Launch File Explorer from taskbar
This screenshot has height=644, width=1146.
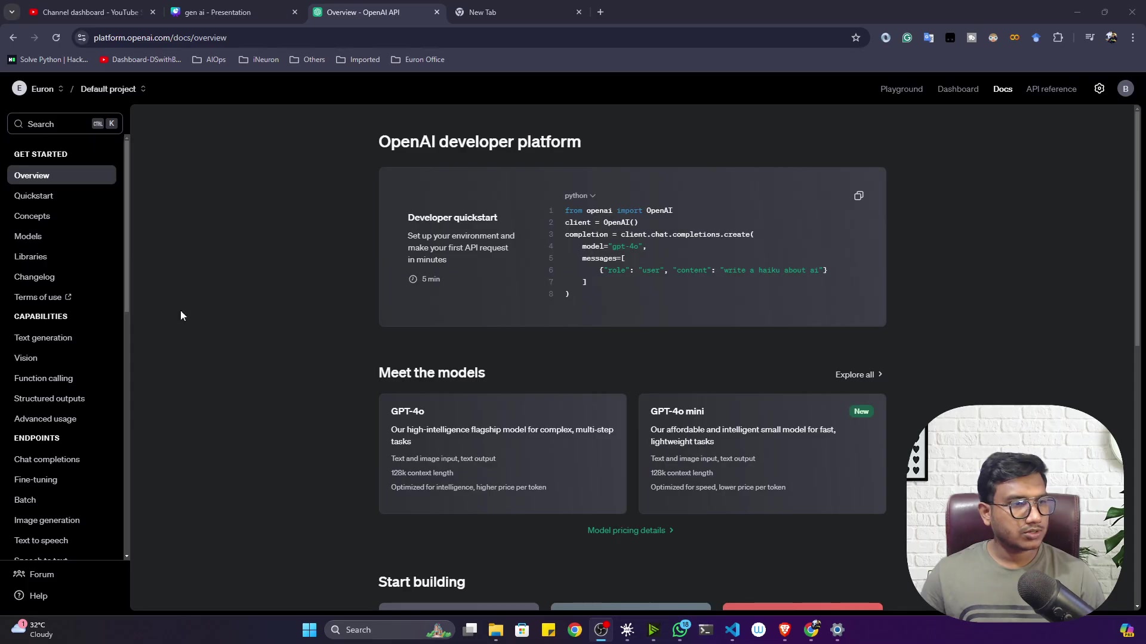(x=496, y=630)
